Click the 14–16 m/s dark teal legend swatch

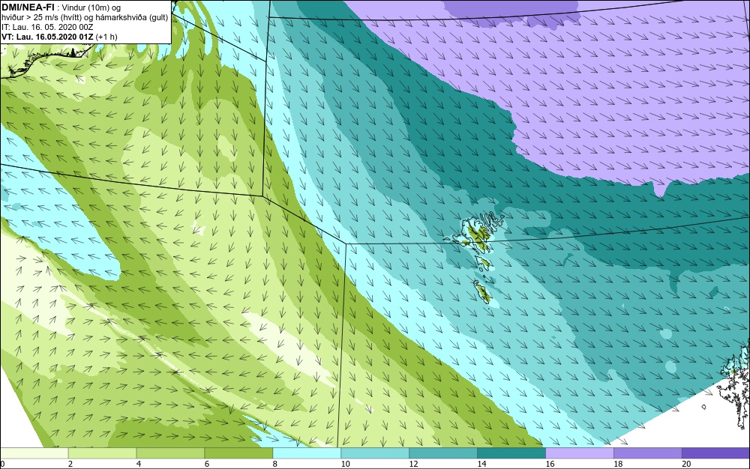(x=511, y=453)
